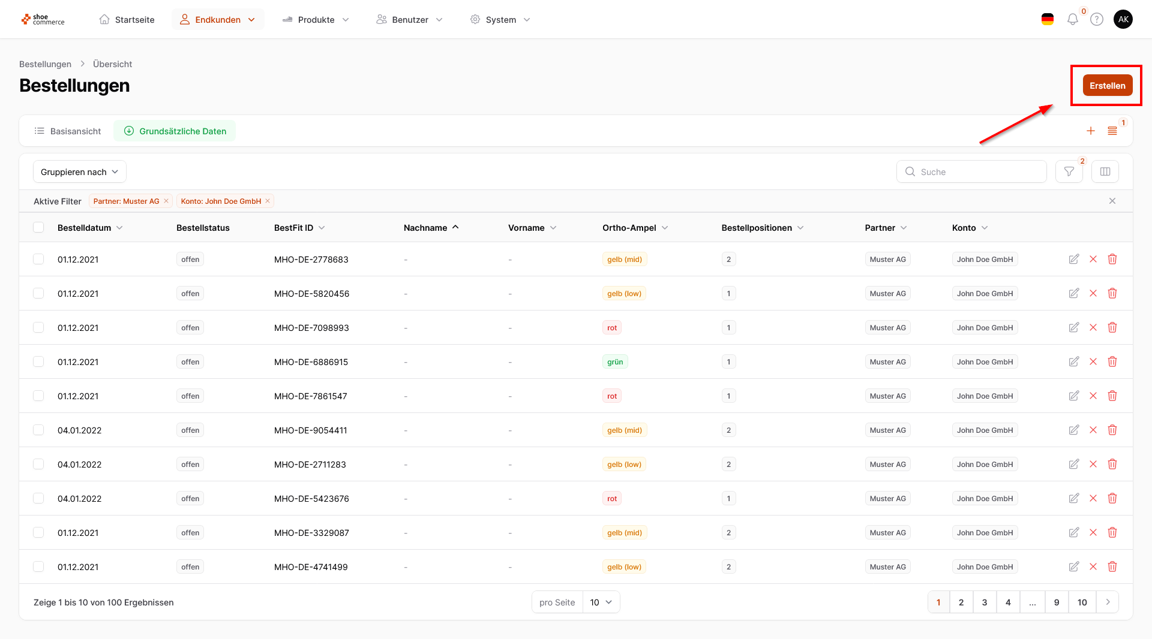Open the pro Seite page size dropdown
The height and width of the screenshot is (639, 1152).
(x=600, y=602)
